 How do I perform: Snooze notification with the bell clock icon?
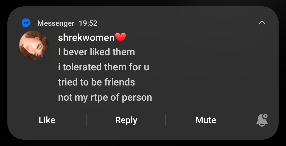click(x=262, y=120)
